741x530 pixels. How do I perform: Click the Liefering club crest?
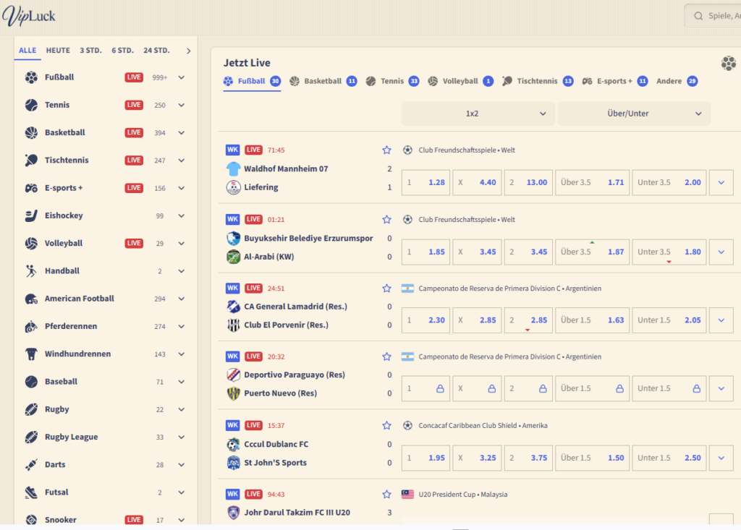pyautogui.click(x=233, y=187)
